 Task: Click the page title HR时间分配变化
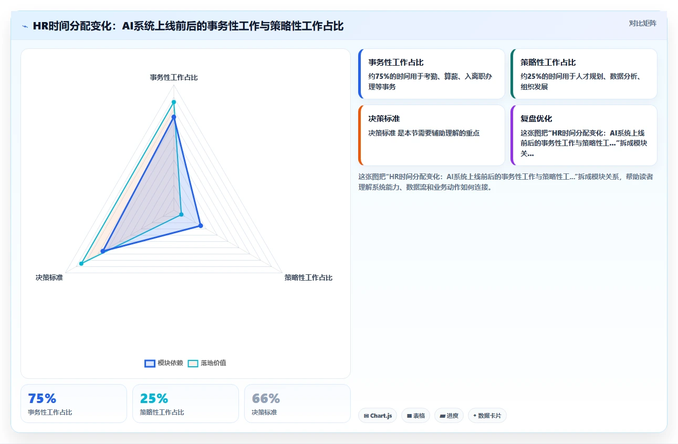tap(188, 26)
